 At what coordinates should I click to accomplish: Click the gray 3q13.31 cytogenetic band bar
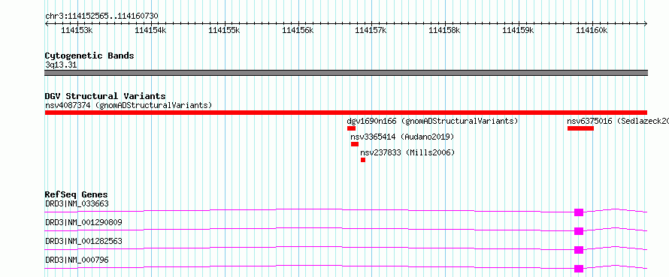(x=346, y=73)
